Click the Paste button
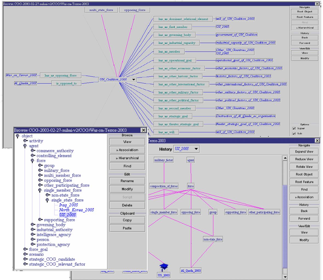Viewport: 323px width, 280px height. pos(127,228)
